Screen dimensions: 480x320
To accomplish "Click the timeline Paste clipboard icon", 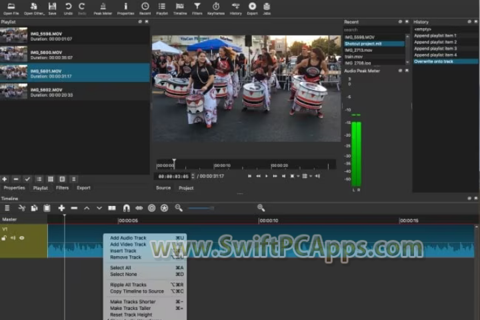I will 47,208.
